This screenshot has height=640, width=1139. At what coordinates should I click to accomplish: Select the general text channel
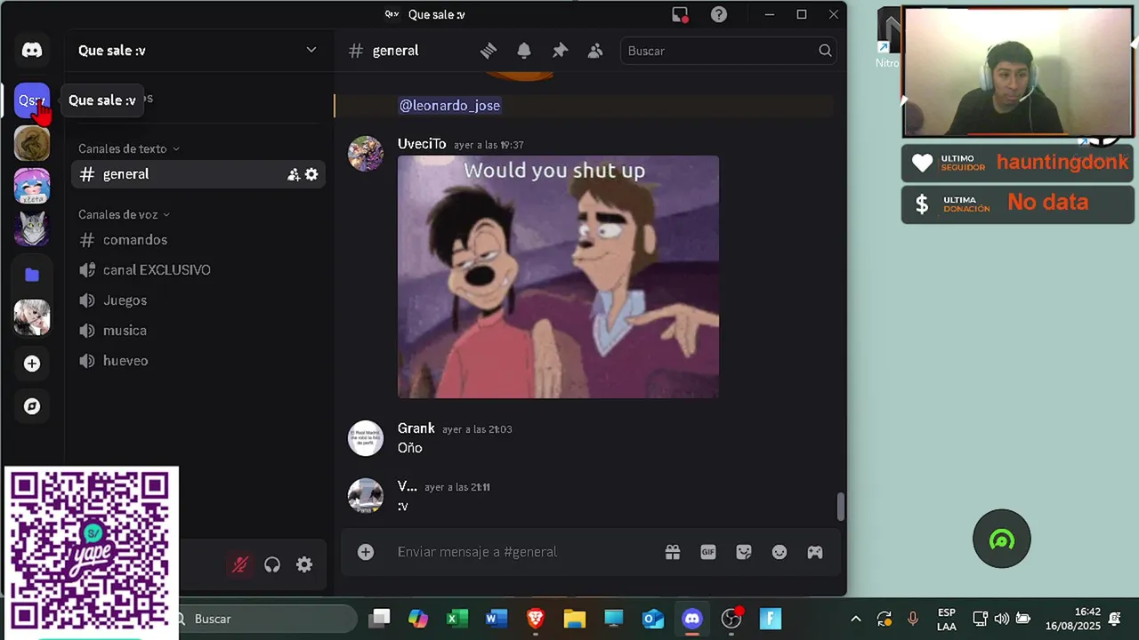pos(198,174)
